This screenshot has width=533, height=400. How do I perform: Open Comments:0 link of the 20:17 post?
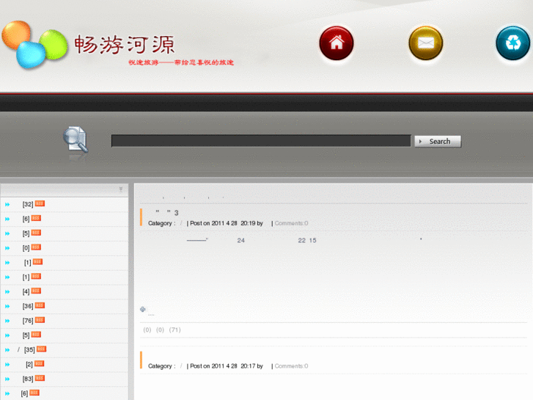pyautogui.click(x=291, y=366)
